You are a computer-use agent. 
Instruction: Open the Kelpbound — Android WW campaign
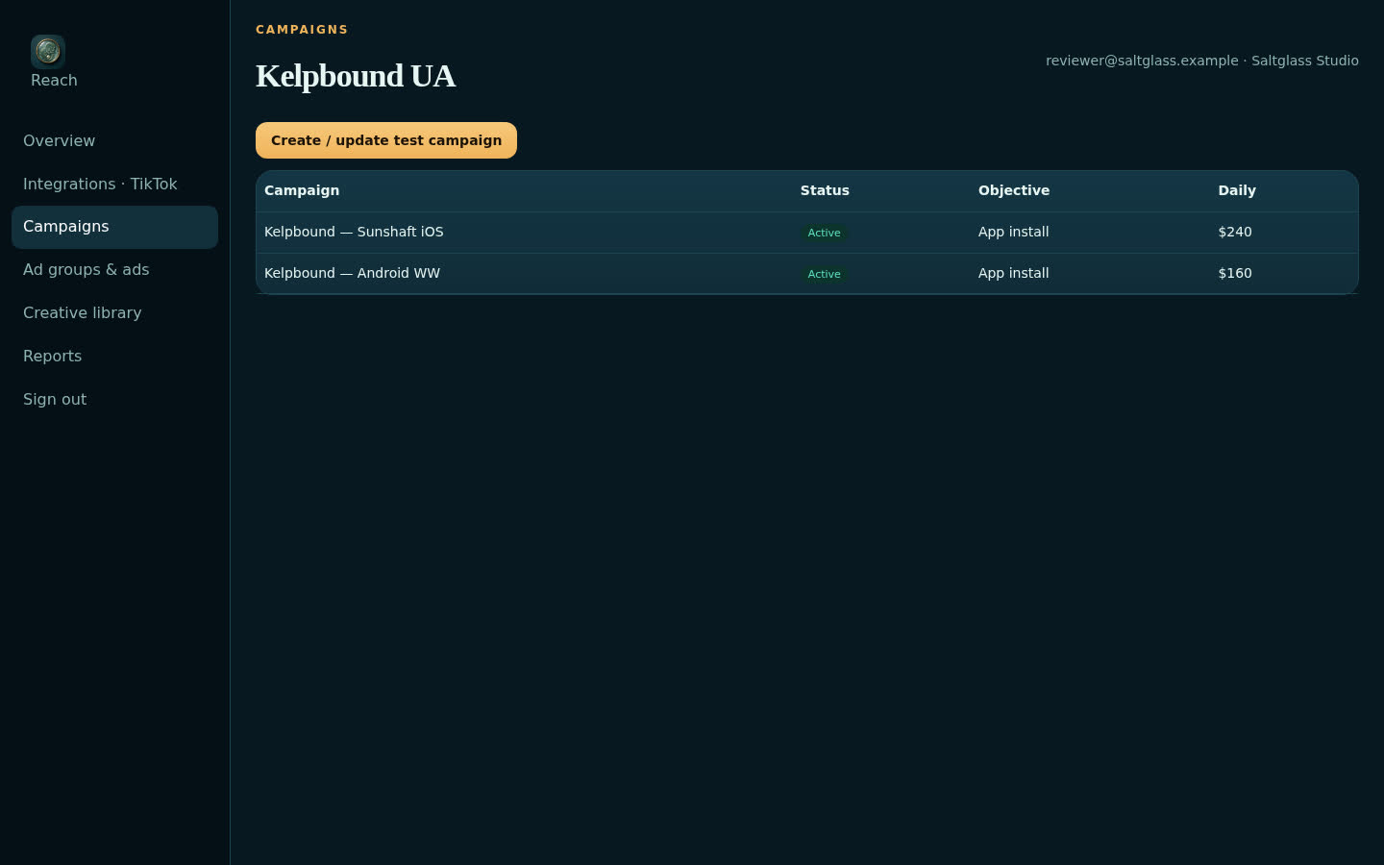pyautogui.click(x=352, y=273)
